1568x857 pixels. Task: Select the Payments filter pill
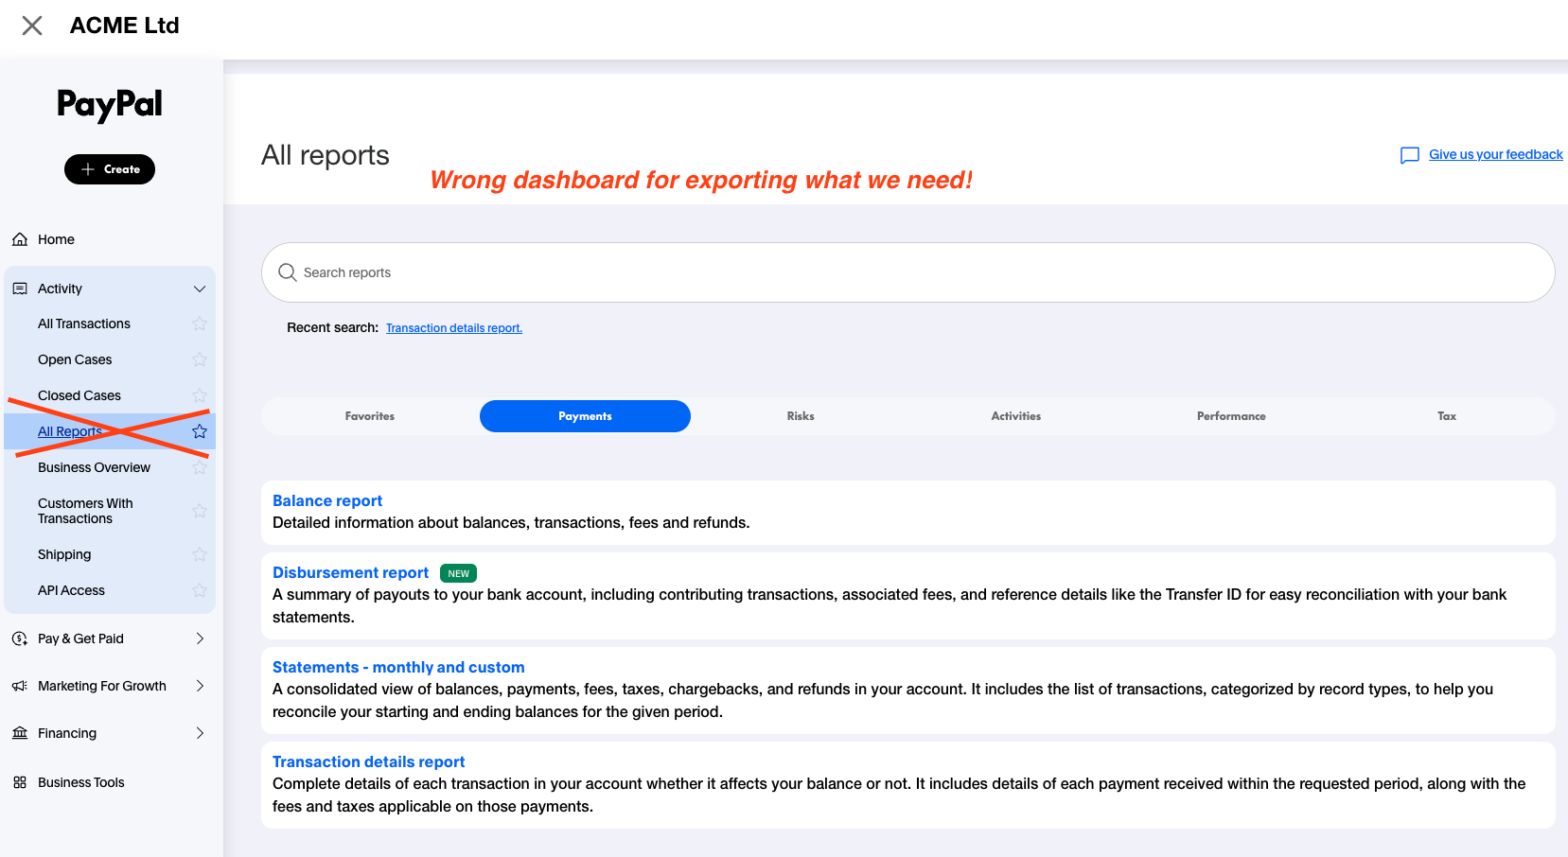coord(585,415)
